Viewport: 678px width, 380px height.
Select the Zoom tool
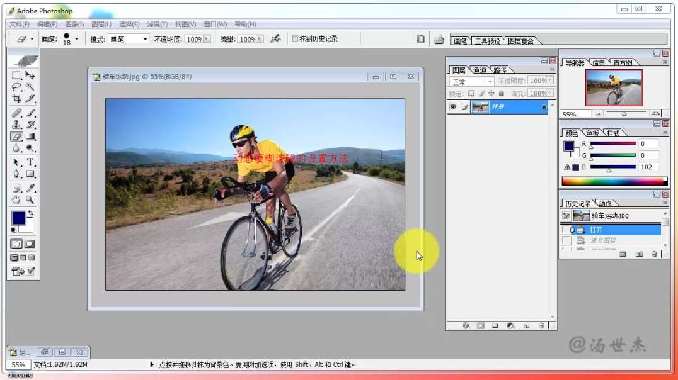30,200
